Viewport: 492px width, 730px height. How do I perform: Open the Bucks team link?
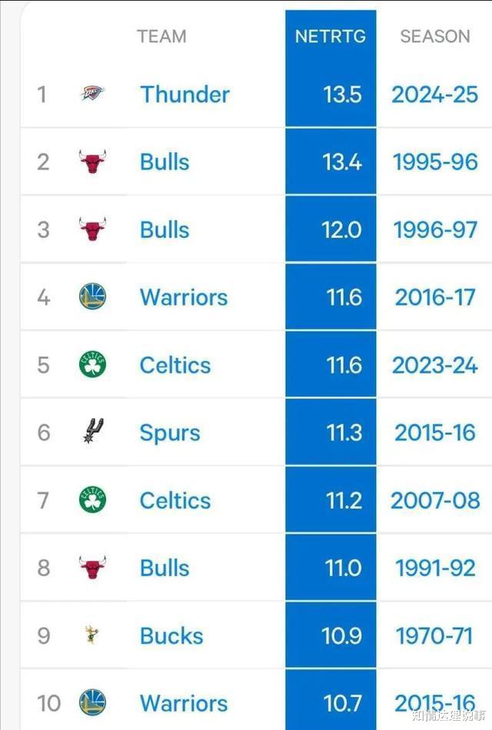pos(171,636)
